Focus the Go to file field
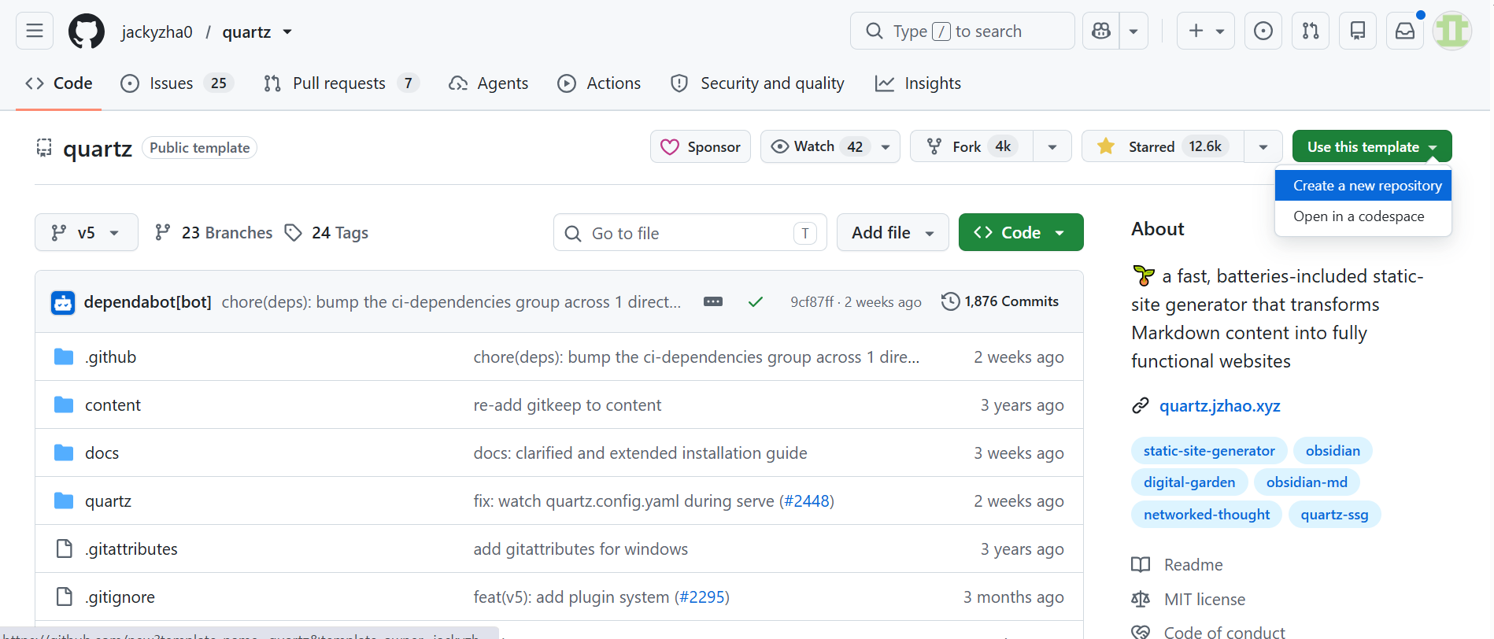Image resolution: width=1494 pixels, height=639 pixels. click(690, 233)
